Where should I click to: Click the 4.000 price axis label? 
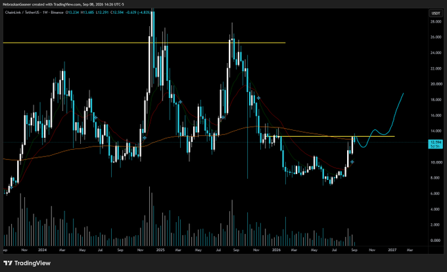(x=436, y=210)
